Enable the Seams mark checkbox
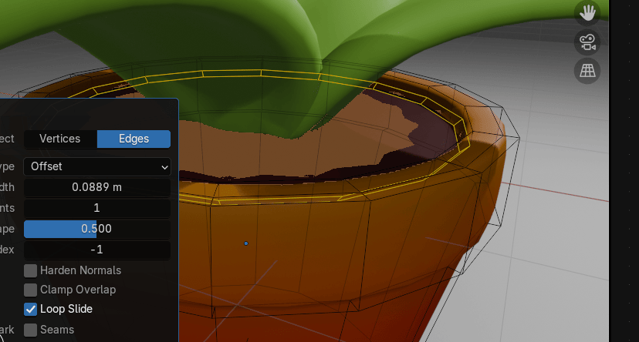639x342 pixels. tap(31, 330)
